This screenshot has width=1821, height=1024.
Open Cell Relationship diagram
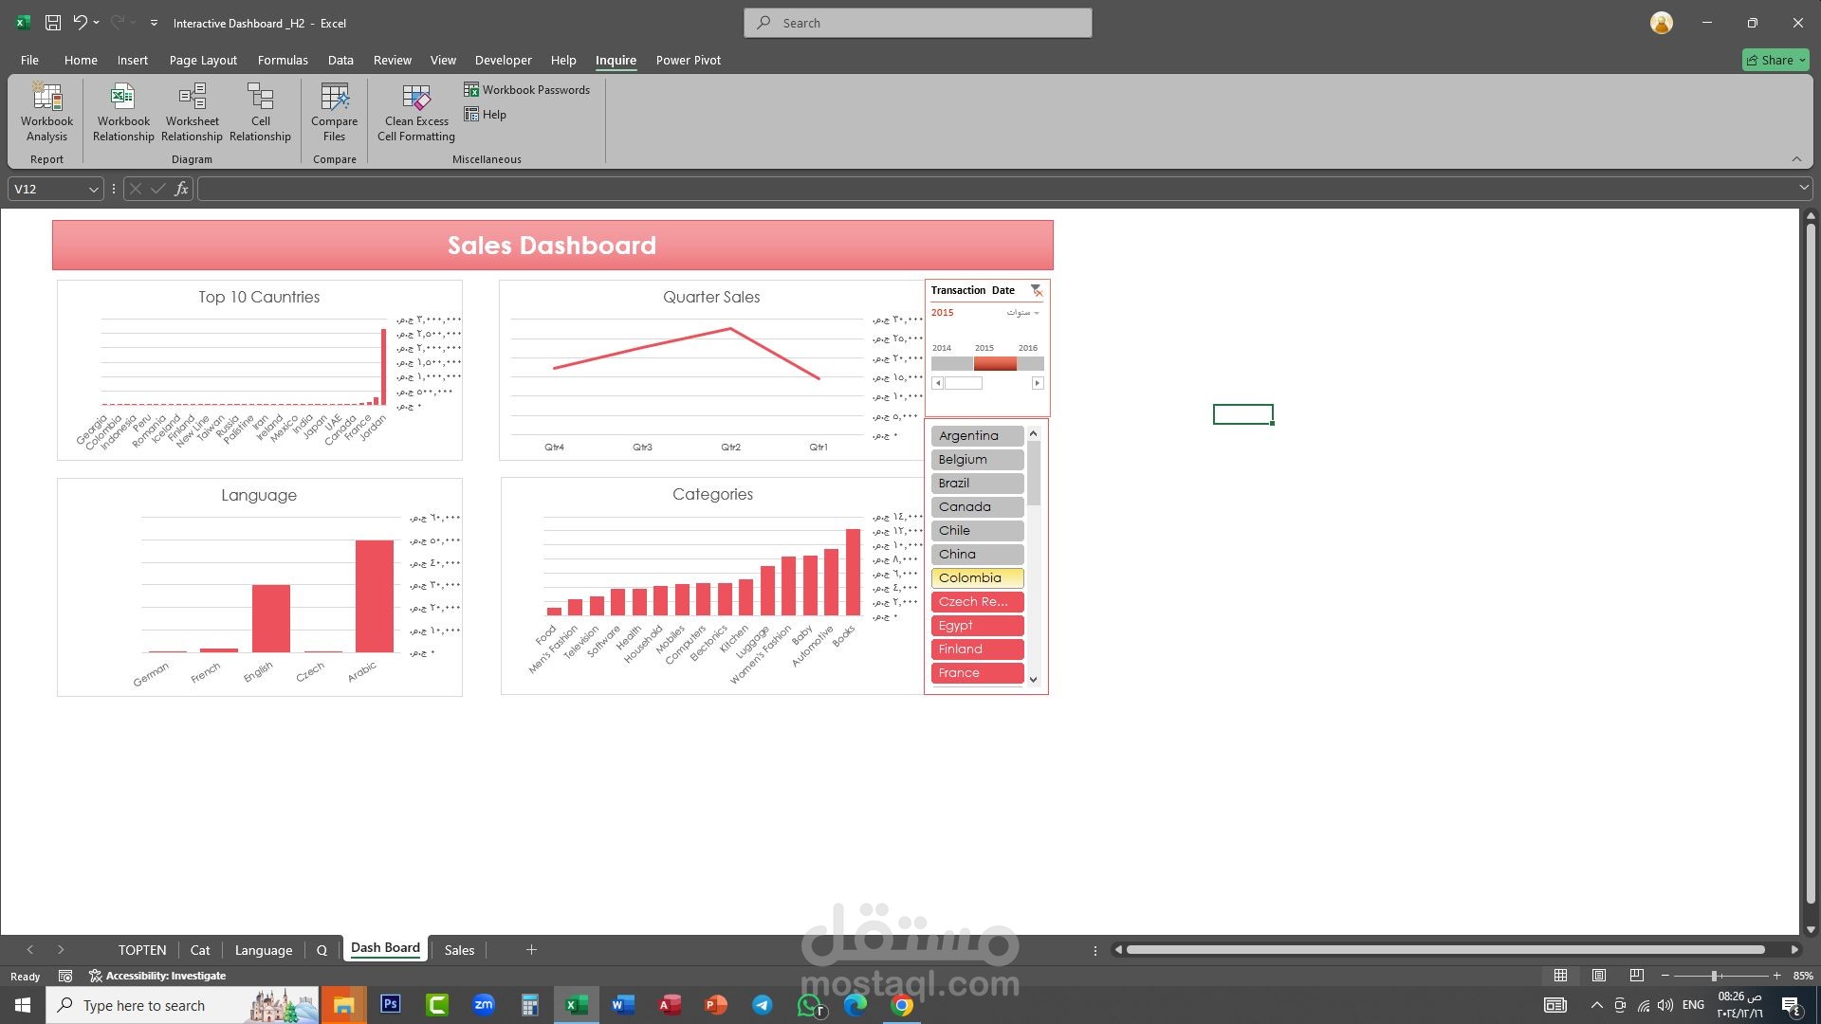click(x=260, y=113)
